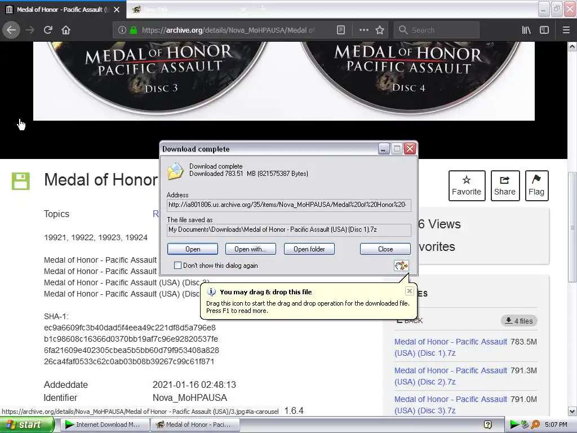Show site information icon in address bar
This screenshot has height=433, width=577.
coord(122,30)
